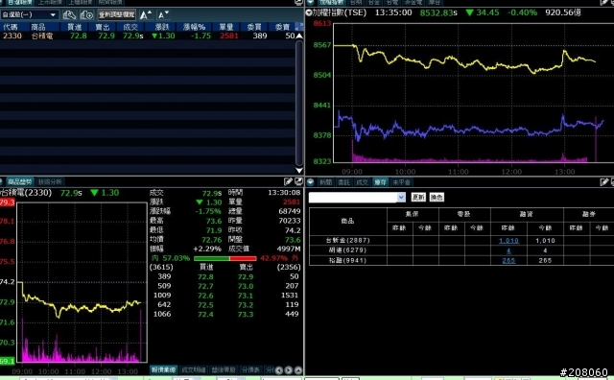Click the second building icon with circle arrow
The width and height of the screenshot is (614, 380).
[86, 15]
